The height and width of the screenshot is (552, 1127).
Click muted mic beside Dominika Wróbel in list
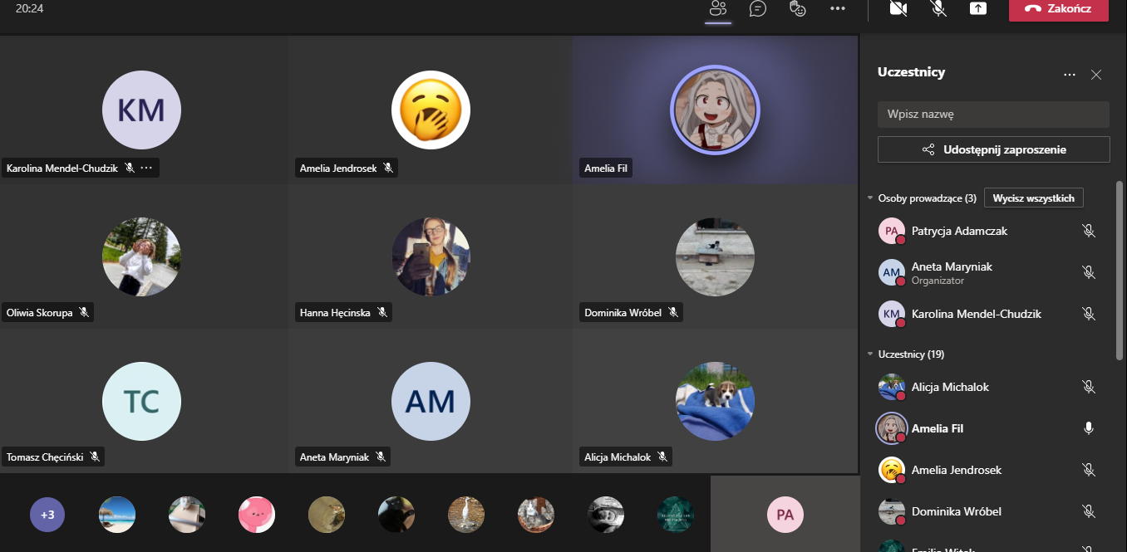(x=1088, y=511)
